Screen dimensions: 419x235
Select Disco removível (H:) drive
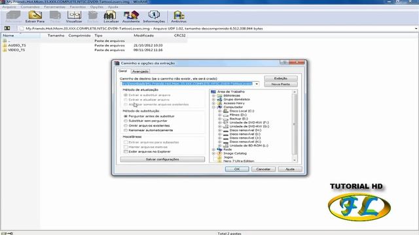pos(246,130)
